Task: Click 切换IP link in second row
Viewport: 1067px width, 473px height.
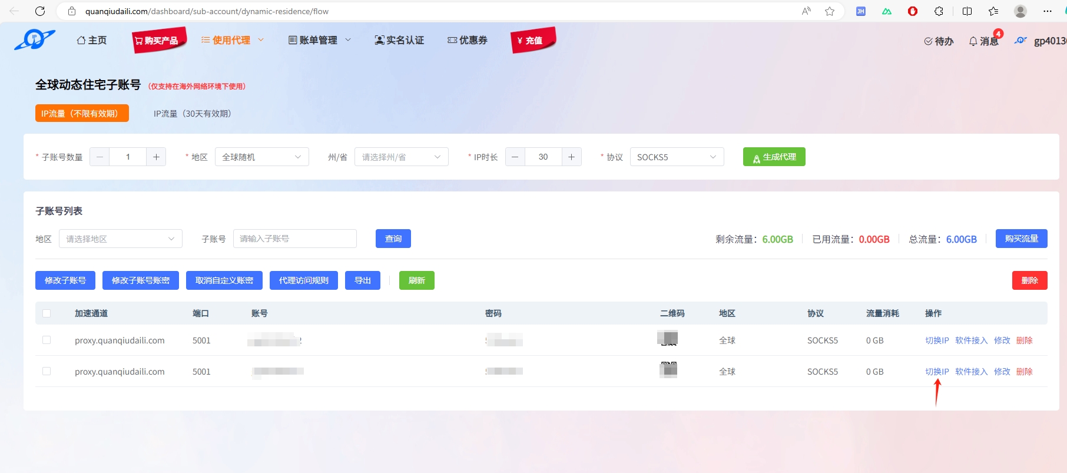Action: coord(936,372)
